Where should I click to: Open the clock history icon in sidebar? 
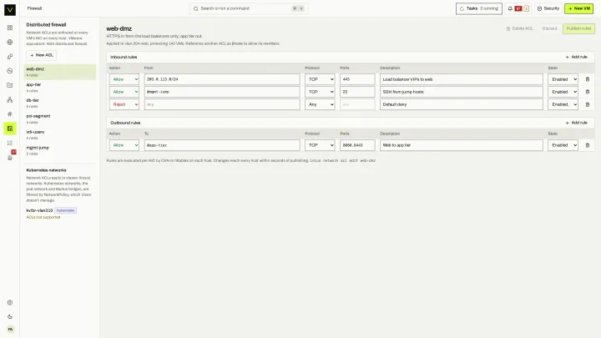coord(10,71)
